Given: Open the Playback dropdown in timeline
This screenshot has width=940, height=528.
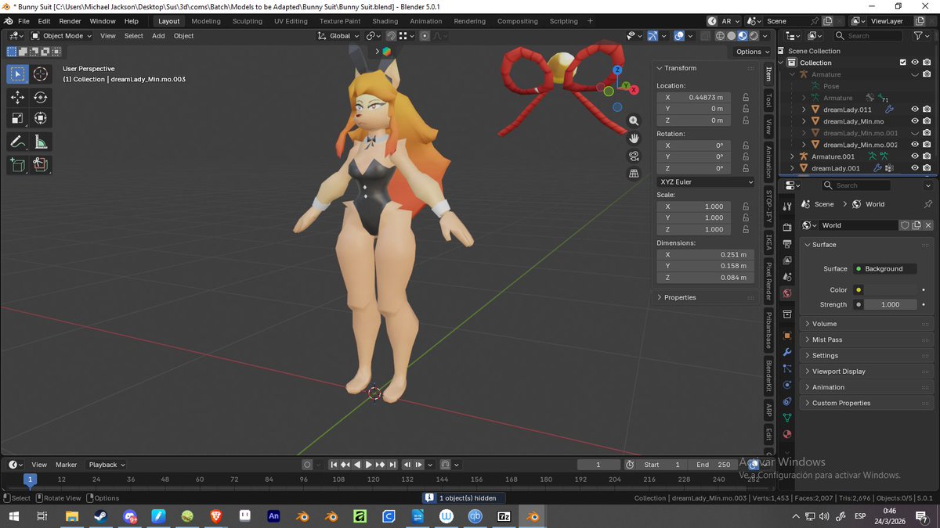Looking at the screenshot, I should point(107,465).
